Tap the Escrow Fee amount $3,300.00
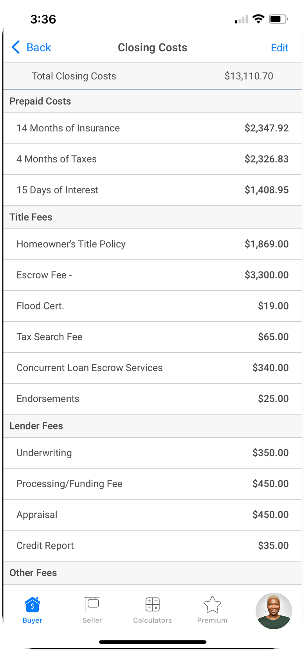Image resolution: width=303 pixels, height=652 pixels. coord(267,275)
